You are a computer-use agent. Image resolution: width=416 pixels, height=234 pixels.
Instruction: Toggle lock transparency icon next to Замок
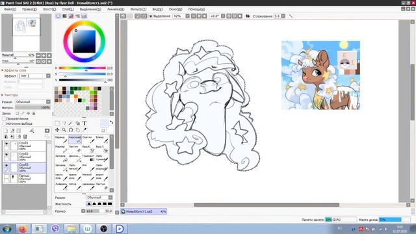(18, 114)
